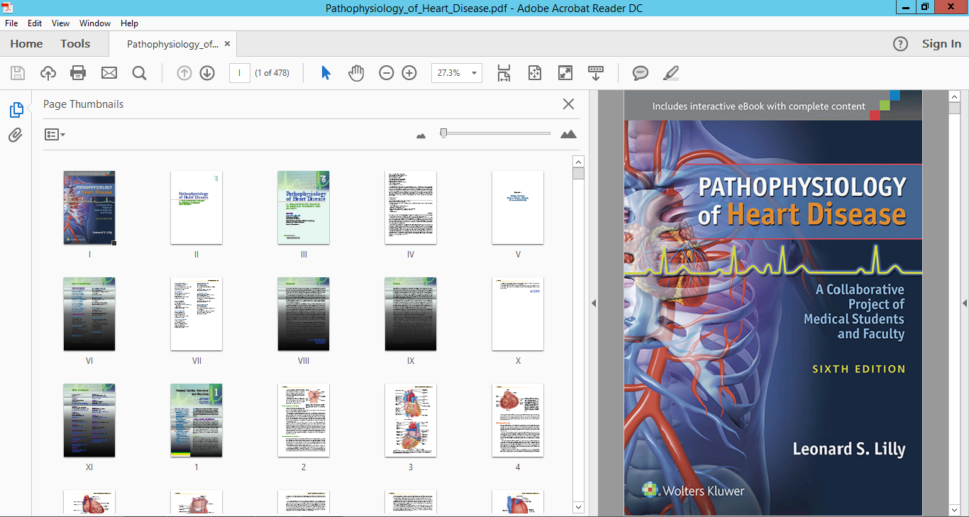Add a comment with the sticky note icon
The height and width of the screenshot is (517, 969).
[641, 73]
